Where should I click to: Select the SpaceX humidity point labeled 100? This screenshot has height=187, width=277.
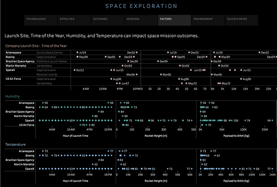231,120
